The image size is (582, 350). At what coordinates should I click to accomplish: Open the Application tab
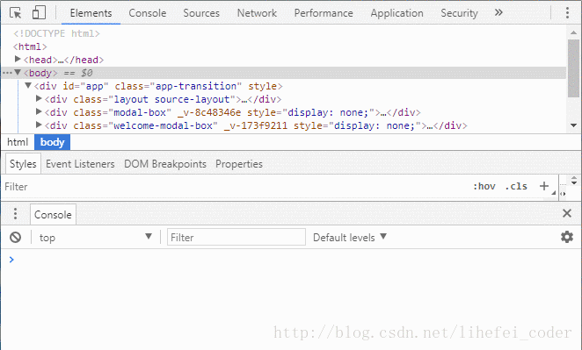[396, 13]
